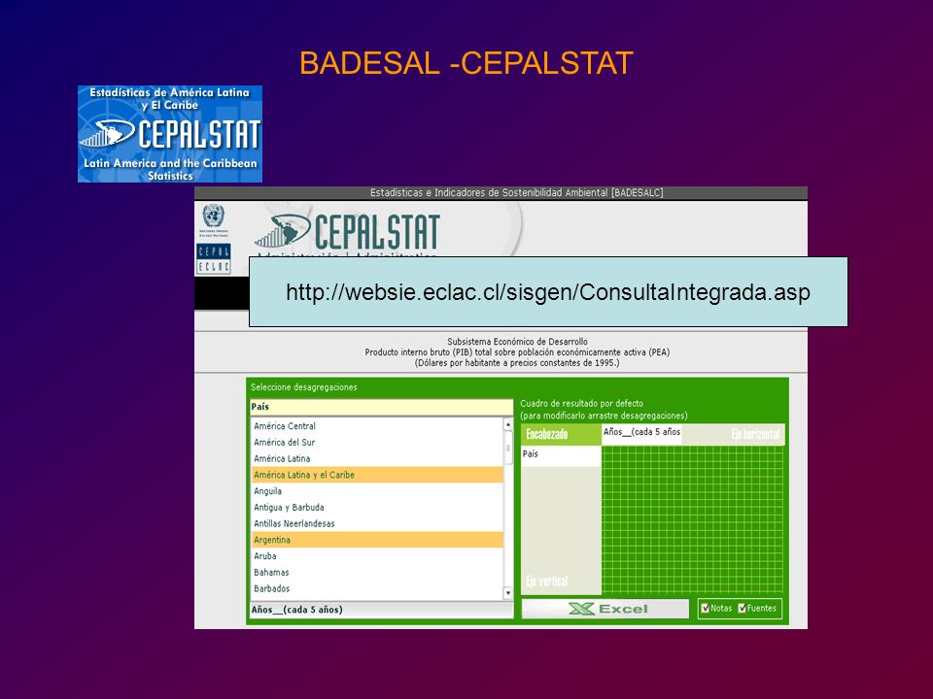This screenshot has width=933, height=699.
Task: Click the Eje vertical label area
Action: pyautogui.click(x=547, y=582)
